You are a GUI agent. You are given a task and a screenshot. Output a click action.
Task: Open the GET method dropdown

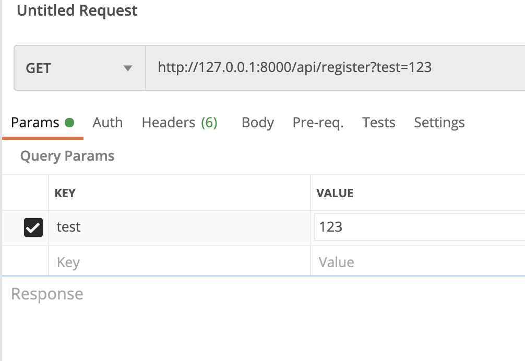[x=79, y=68]
